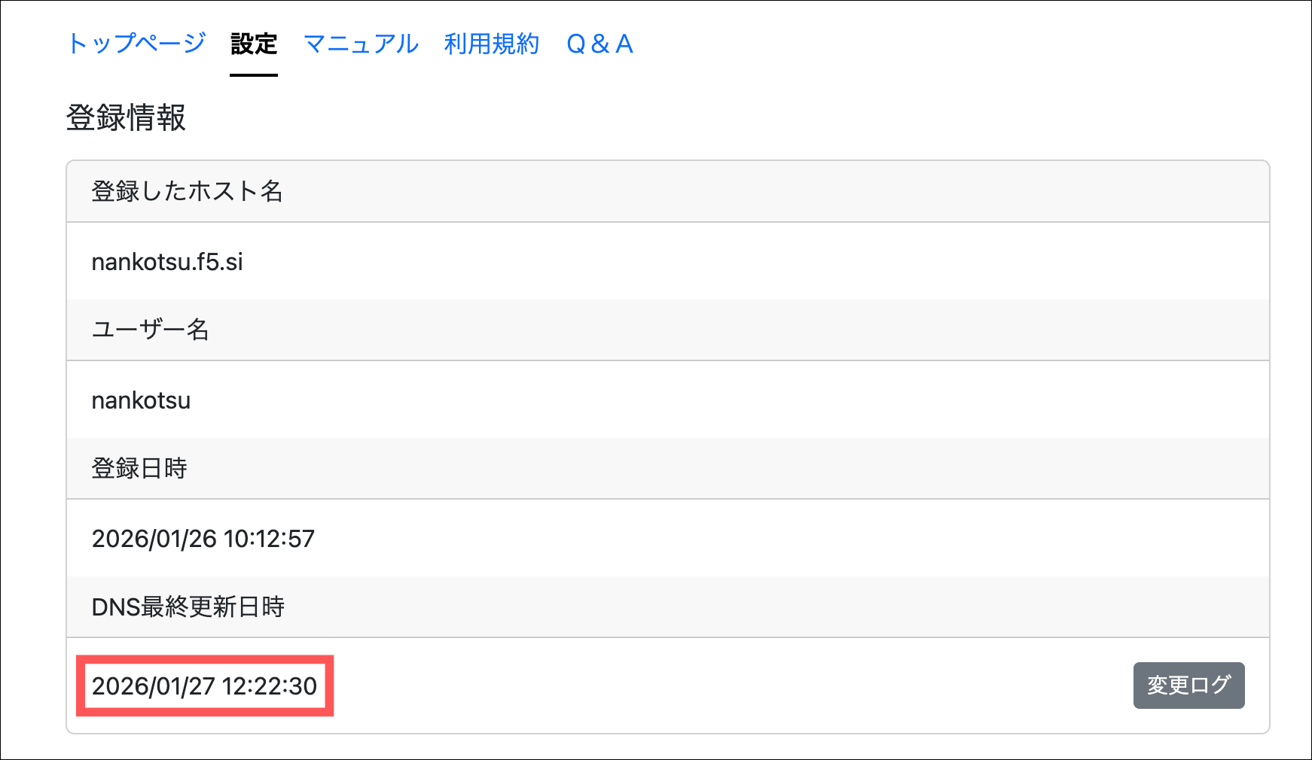Open the トップページ navigation link

pyautogui.click(x=136, y=44)
